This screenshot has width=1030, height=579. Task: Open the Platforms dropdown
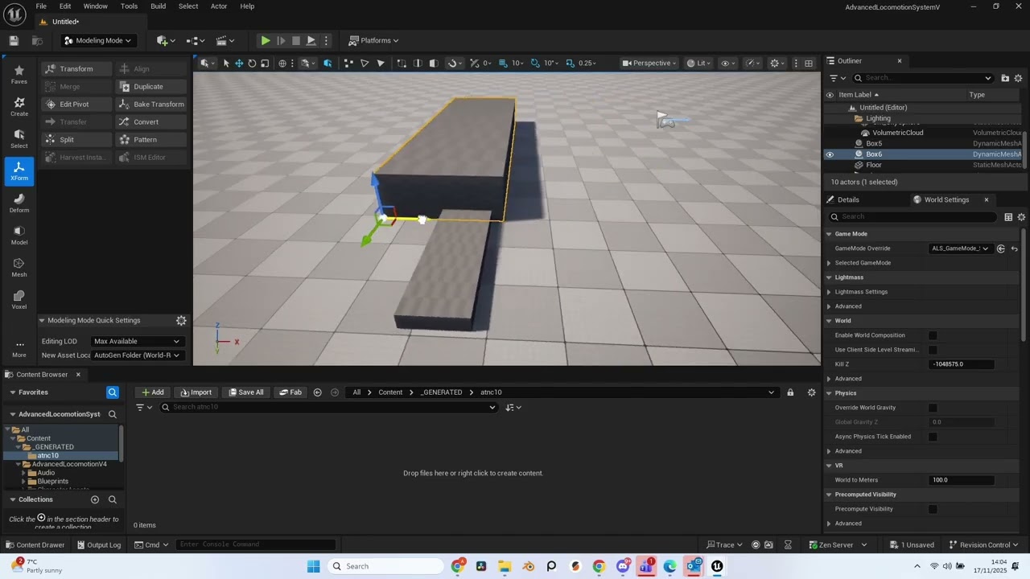point(374,40)
